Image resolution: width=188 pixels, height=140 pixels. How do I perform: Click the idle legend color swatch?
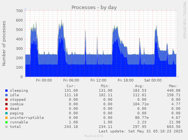[x=6, y=95]
